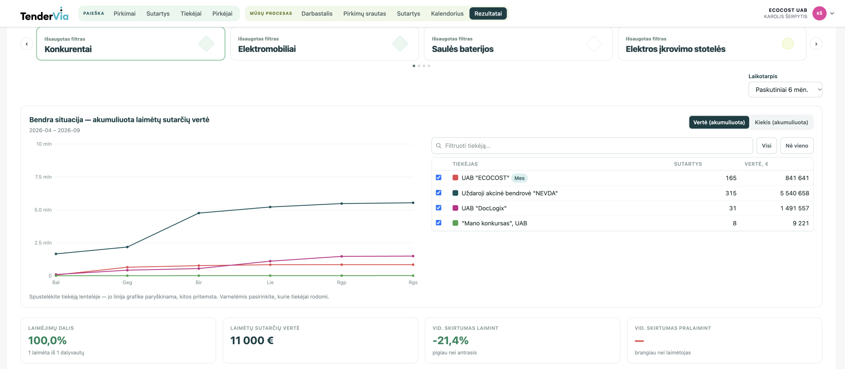Select the Saulės baterijos saved filter card
The image size is (845, 369).
(518, 44)
